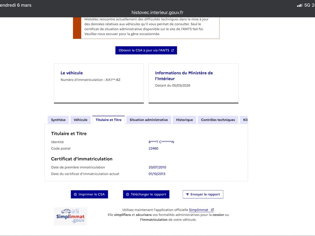Click the Imprimer le CSA button
This screenshot has height=236, width=315.
(89, 194)
